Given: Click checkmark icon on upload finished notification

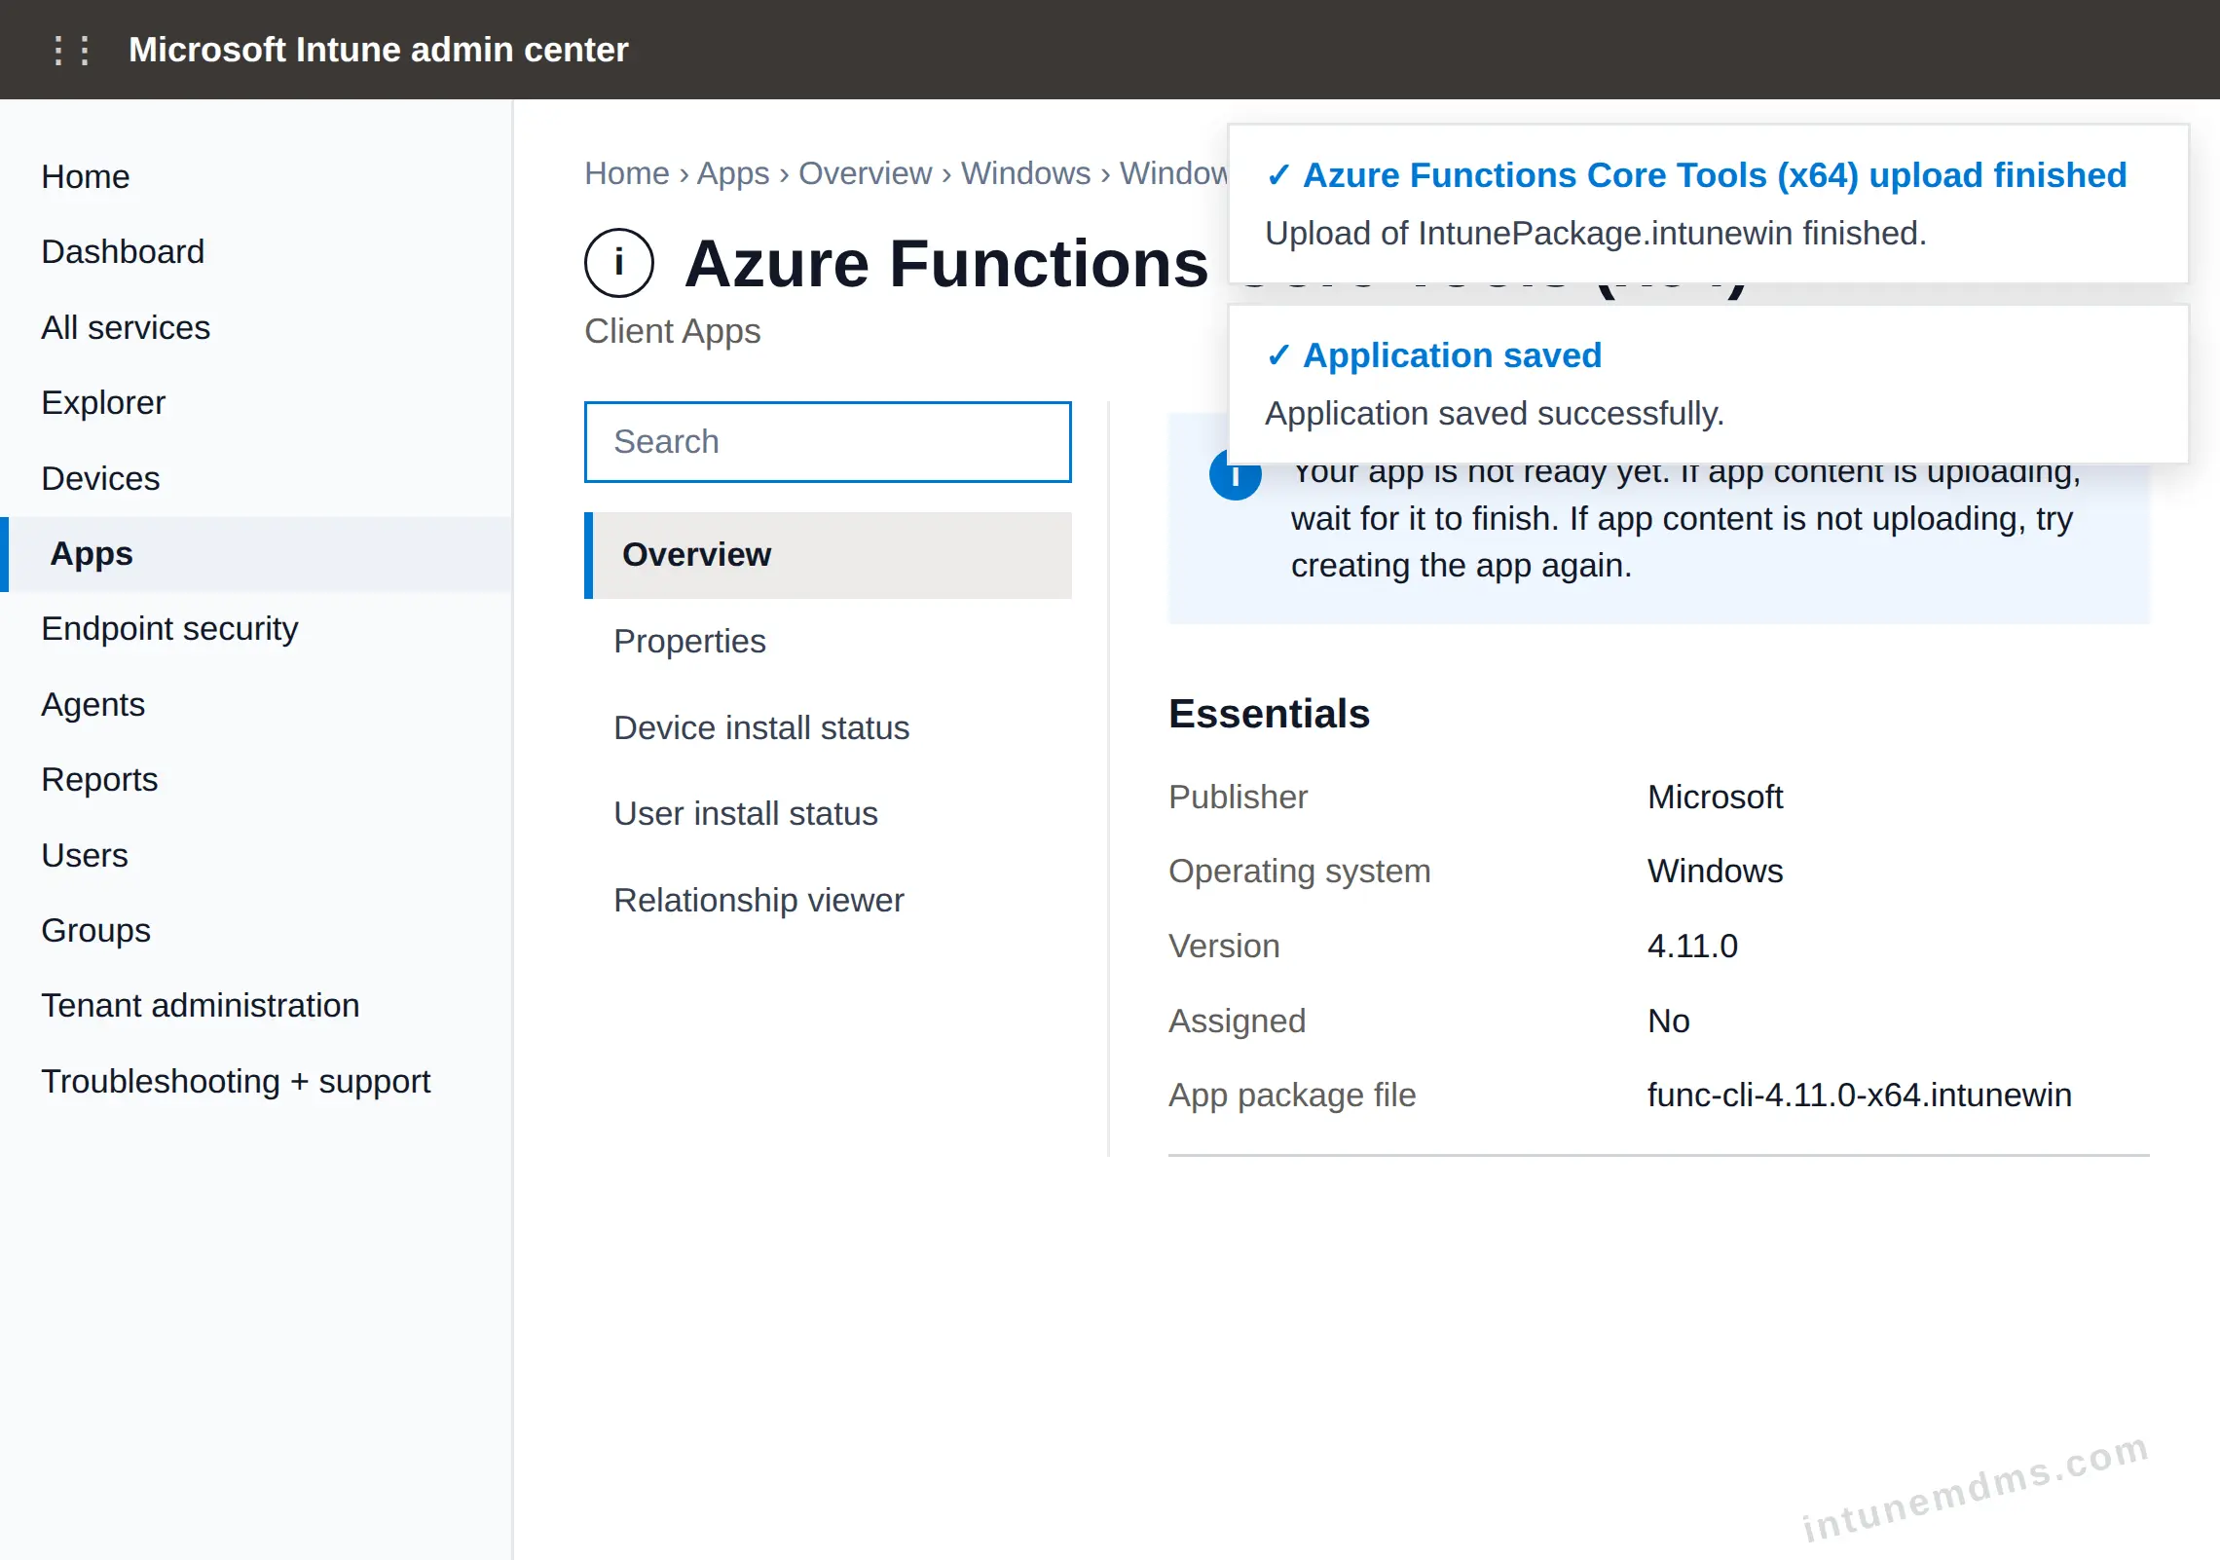Looking at the screenshot, I should tap(1278, 175).
